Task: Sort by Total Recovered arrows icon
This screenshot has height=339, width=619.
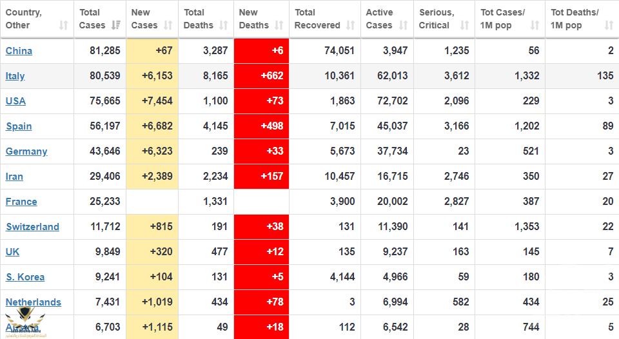Action: coord(350,25)
